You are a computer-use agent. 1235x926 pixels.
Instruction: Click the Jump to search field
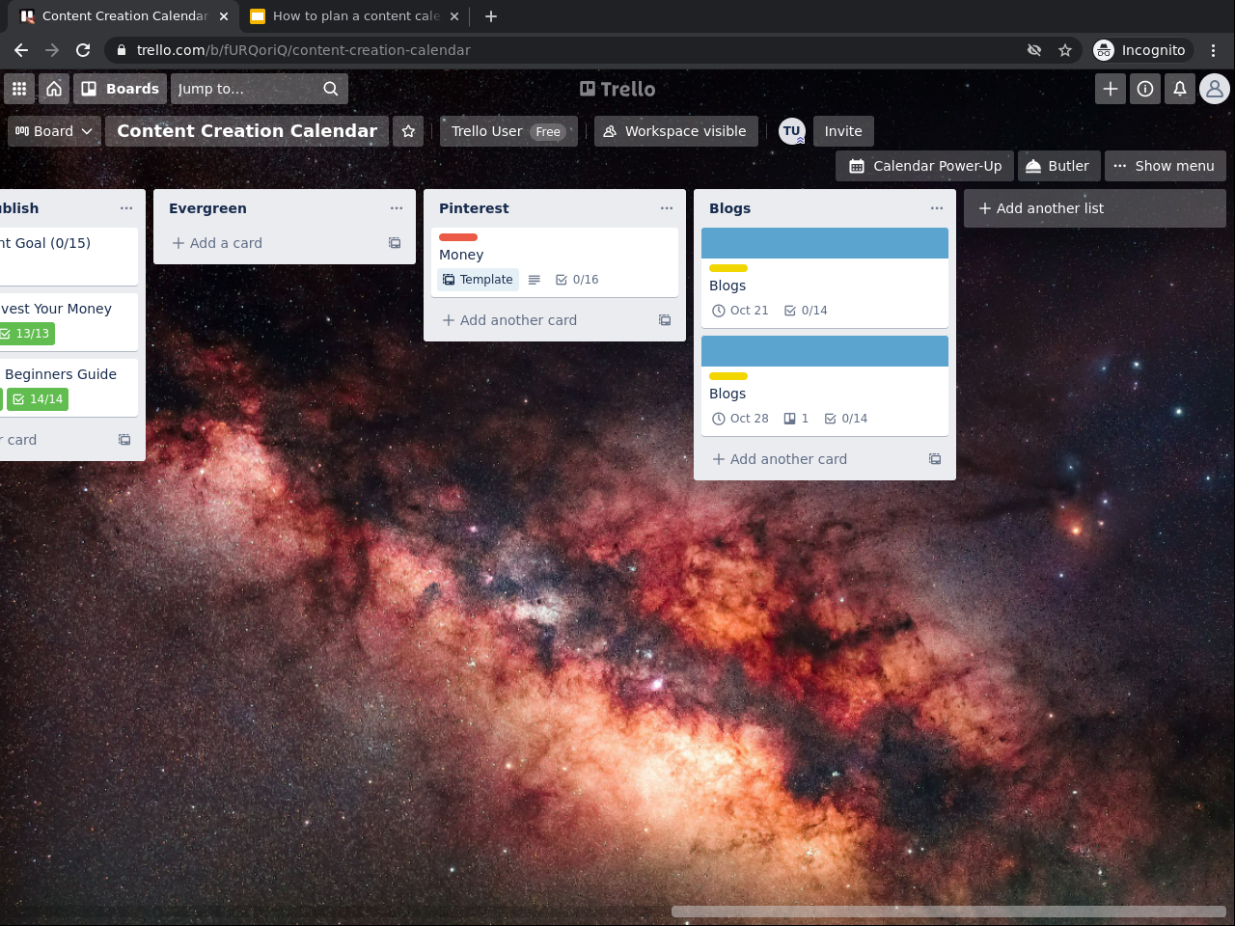260,89
